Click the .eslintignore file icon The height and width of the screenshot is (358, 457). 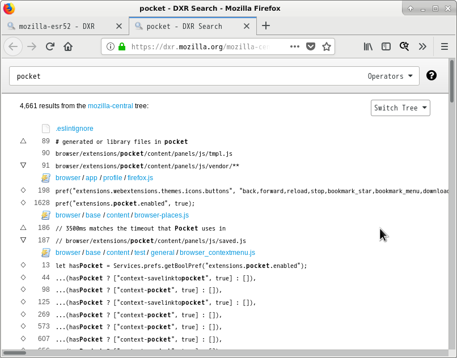pos(46,129)
